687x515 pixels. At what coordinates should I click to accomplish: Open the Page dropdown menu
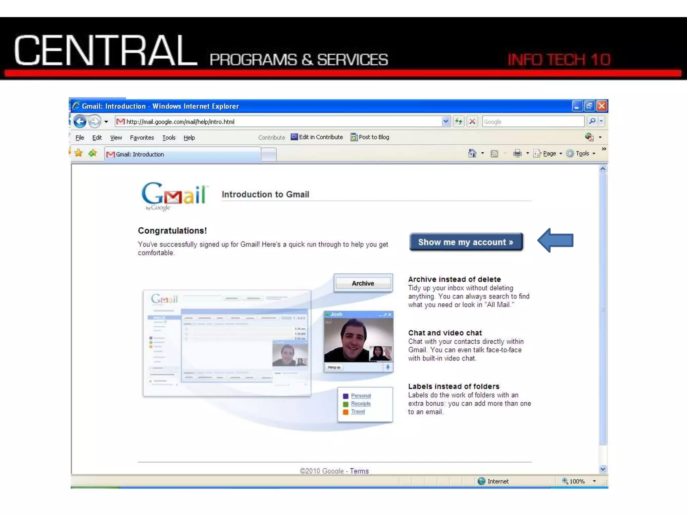coord(549,154)
